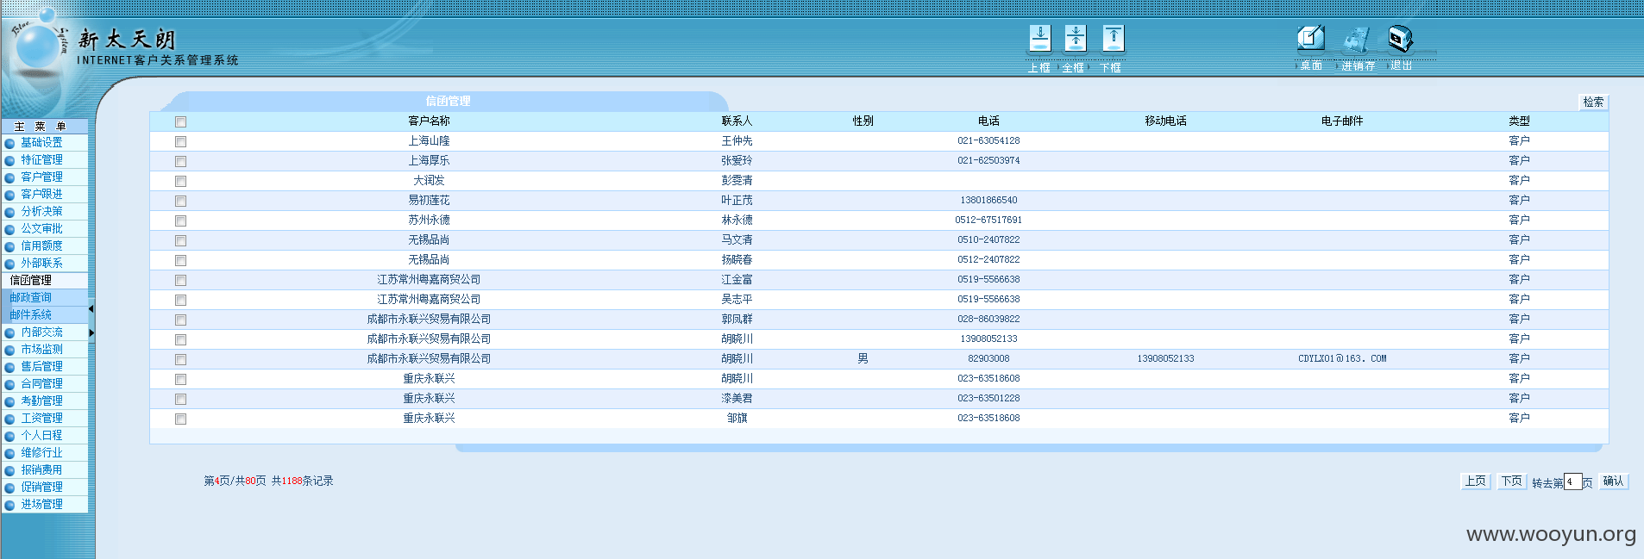
Task: Expand sidebar with the right-pointing arrow
Action: pyautogui.click(x=91, y=332)
